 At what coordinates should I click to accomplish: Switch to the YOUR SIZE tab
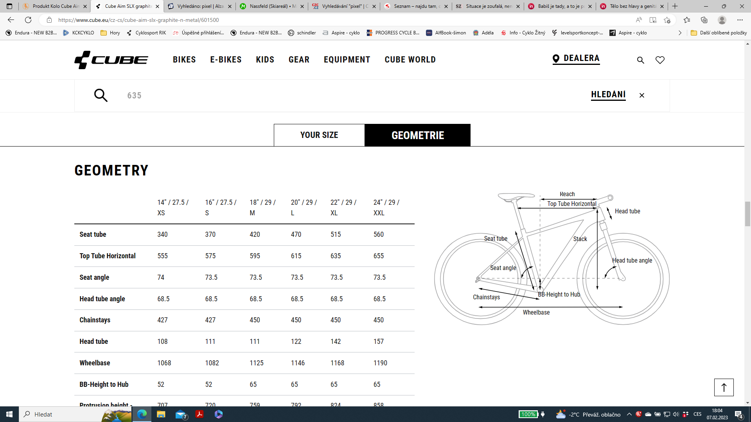coord(319,135)
